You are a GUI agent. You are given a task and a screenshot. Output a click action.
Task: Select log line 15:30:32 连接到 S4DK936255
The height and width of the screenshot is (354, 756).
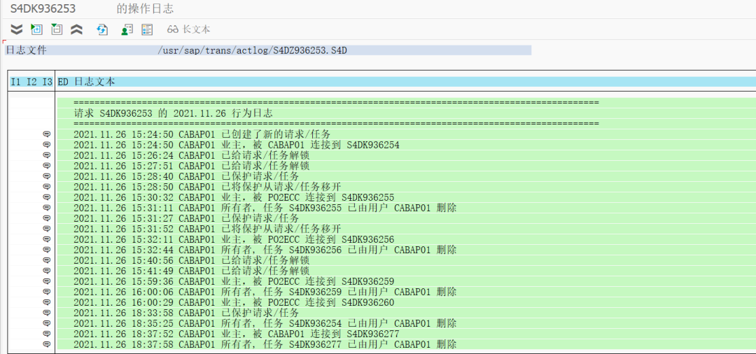(234, 197)
